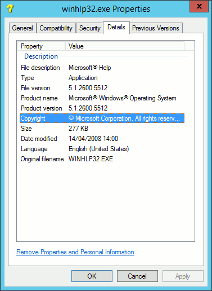Click the WINHLP32.EXE value
This screenshot has height=291, width=212.
point(91,159)
